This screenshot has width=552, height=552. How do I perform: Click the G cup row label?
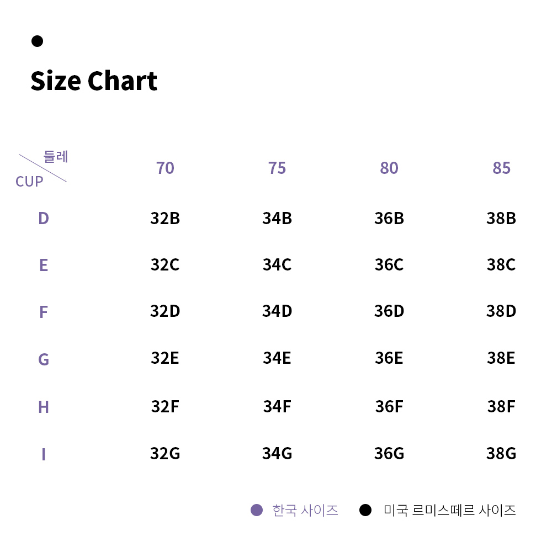[x=44, y=359]
